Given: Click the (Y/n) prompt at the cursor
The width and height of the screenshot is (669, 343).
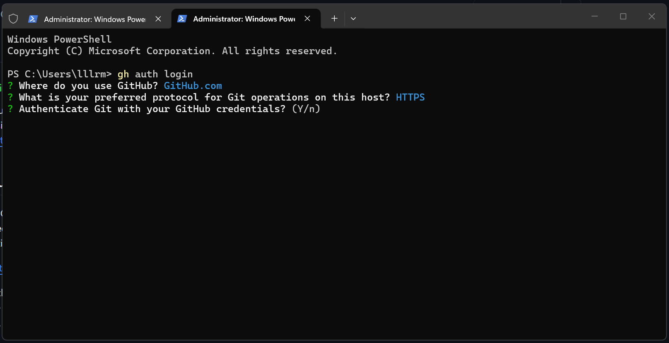Looking at the screenshot, I should click(306, 109).
